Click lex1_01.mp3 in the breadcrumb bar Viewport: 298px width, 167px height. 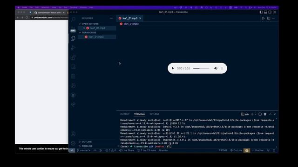[x=131, y=24]
